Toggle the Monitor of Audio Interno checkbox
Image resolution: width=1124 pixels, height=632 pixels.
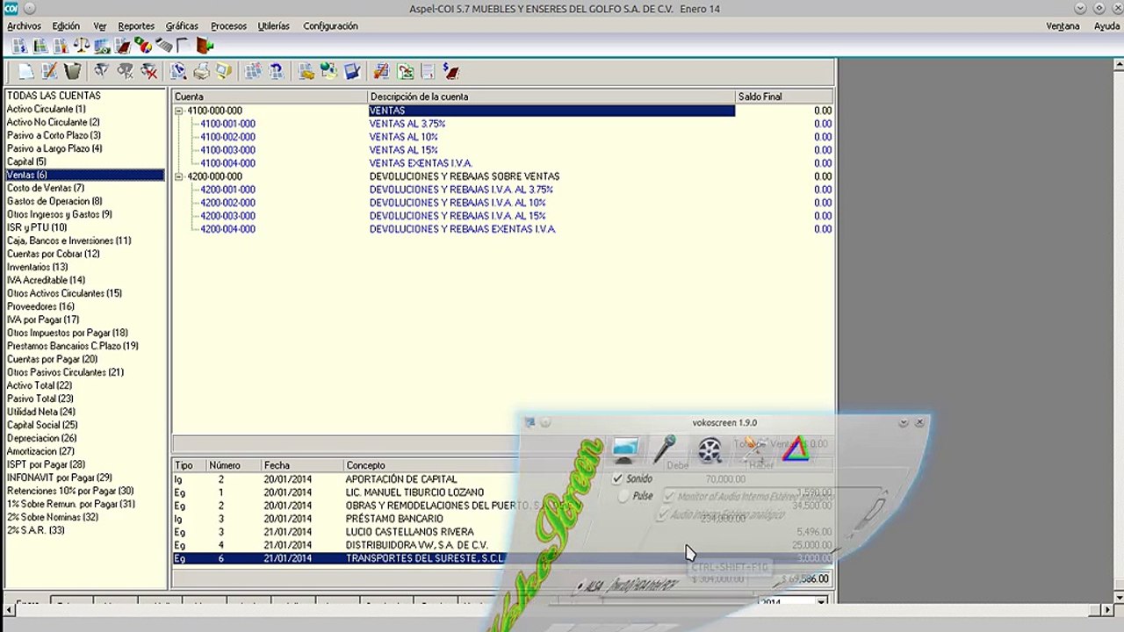[669, 497]
